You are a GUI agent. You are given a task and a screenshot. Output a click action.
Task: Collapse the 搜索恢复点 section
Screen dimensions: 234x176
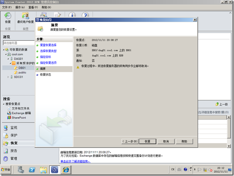(x=4, y=104)
